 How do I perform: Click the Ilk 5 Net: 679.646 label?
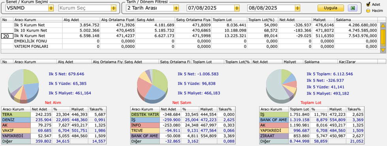[67, 74]
